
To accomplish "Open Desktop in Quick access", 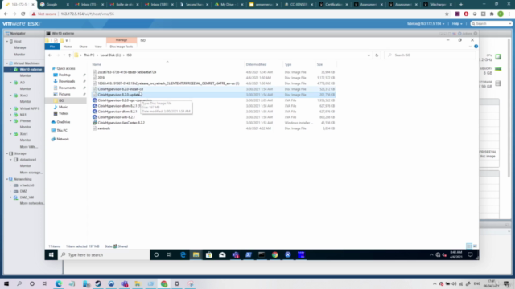I will 64,75.
